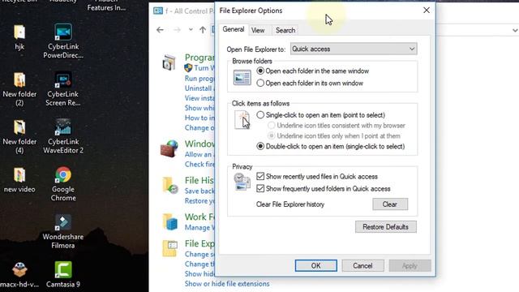Open the File History heading link

pyautogui.click(x=199, y=180)
